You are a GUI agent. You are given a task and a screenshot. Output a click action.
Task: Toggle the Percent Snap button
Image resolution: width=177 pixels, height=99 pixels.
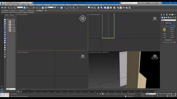click(71, 8)
